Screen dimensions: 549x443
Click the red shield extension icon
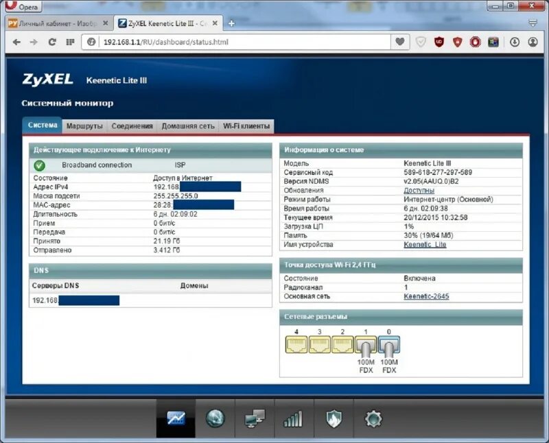(x=457, y=42)
